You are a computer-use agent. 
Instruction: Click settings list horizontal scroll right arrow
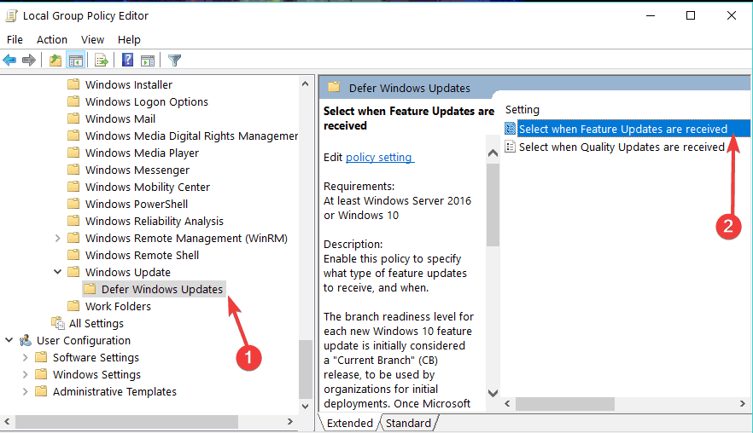tap(743, 404)
